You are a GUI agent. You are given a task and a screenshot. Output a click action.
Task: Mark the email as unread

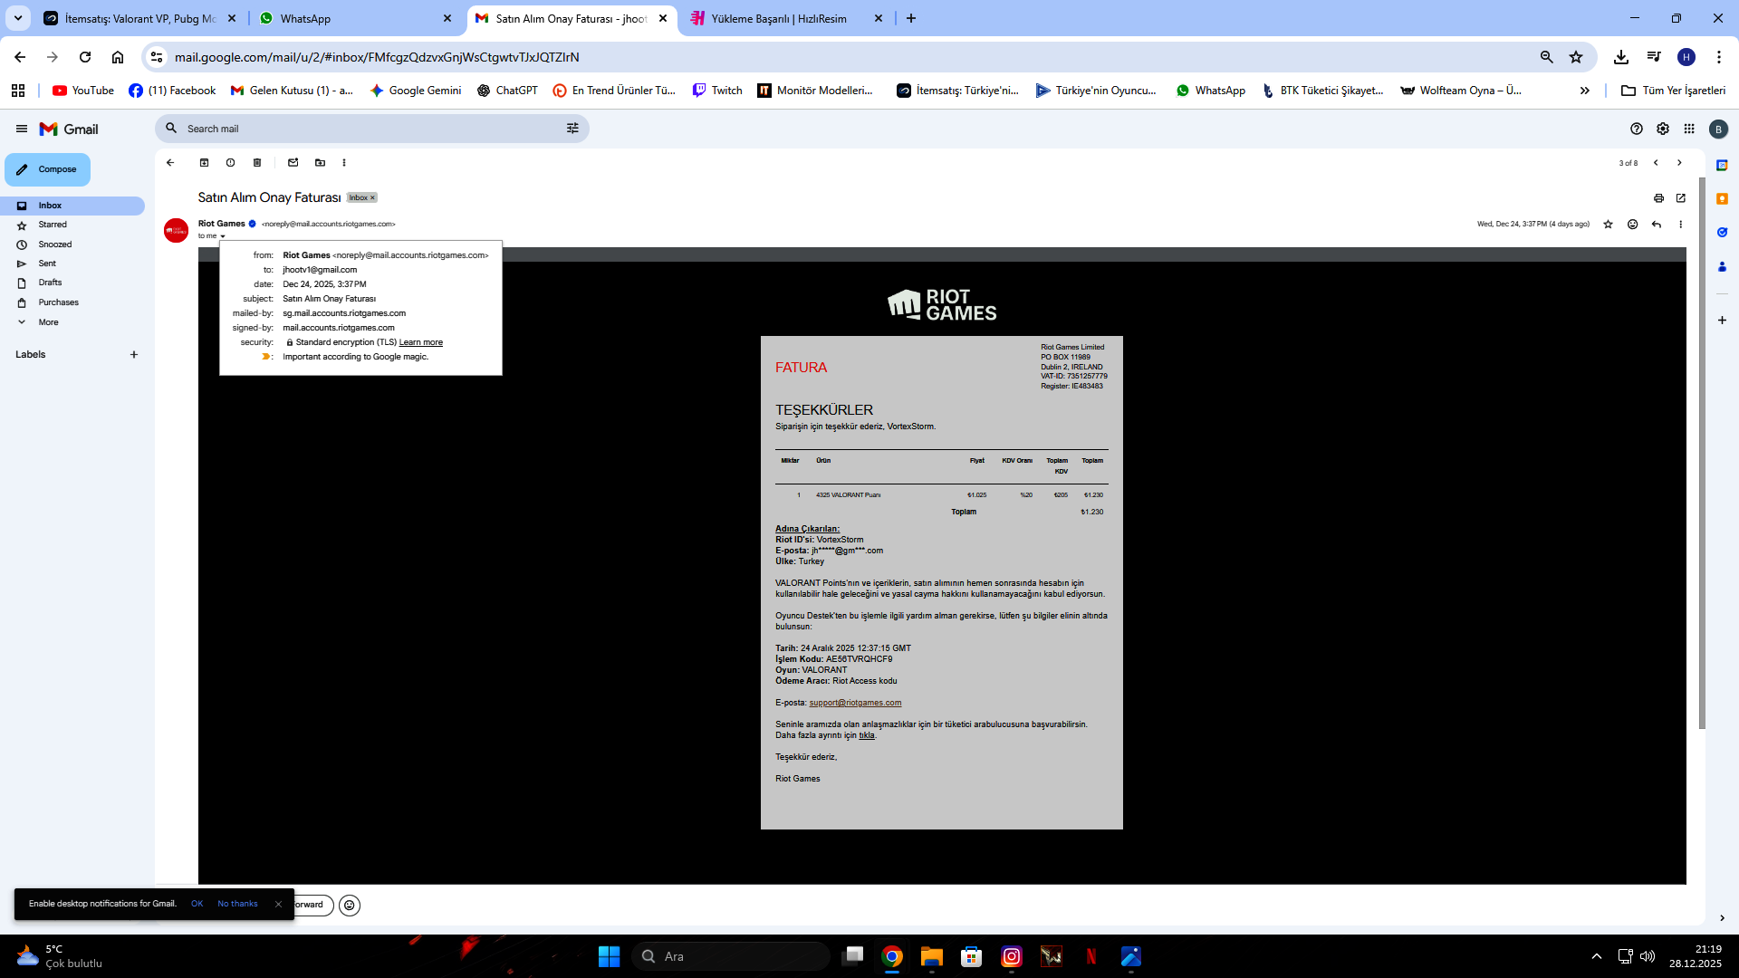pyautogui.click(x=293, y=163)
